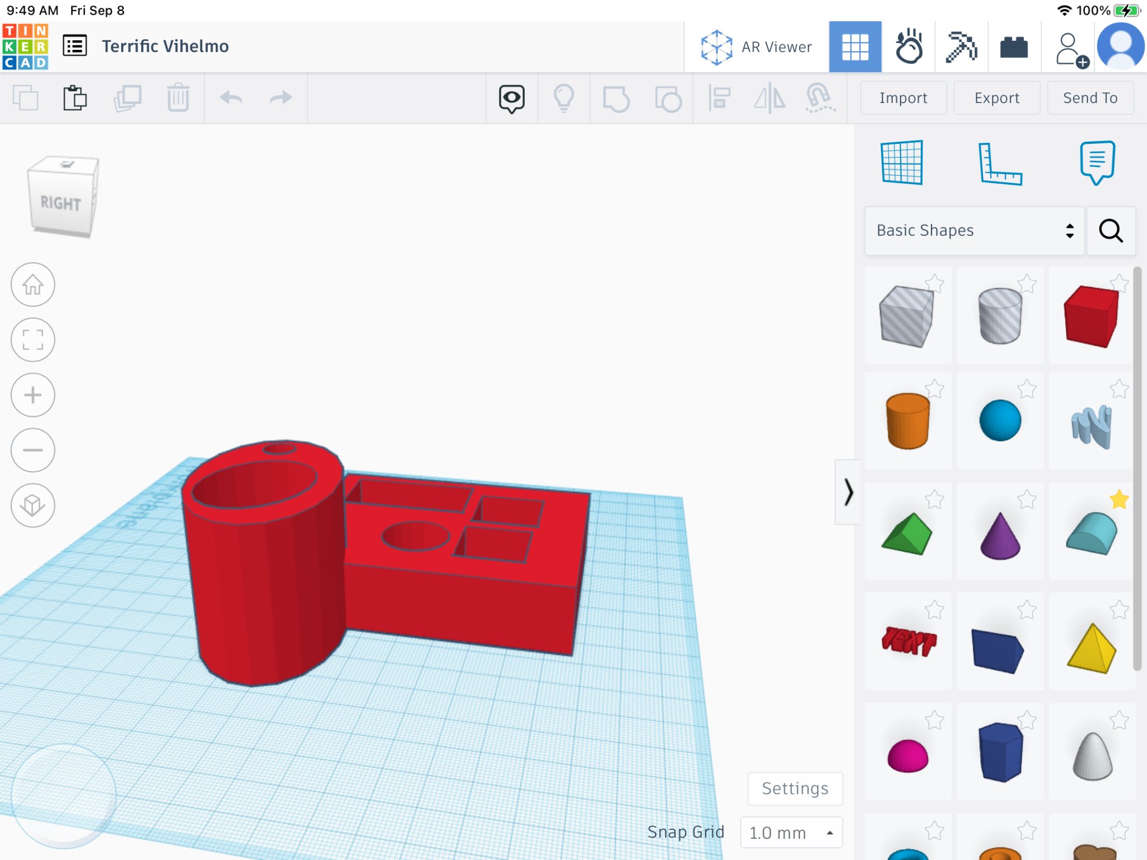Open the Sim Lab icon

[x=908, y=47]
